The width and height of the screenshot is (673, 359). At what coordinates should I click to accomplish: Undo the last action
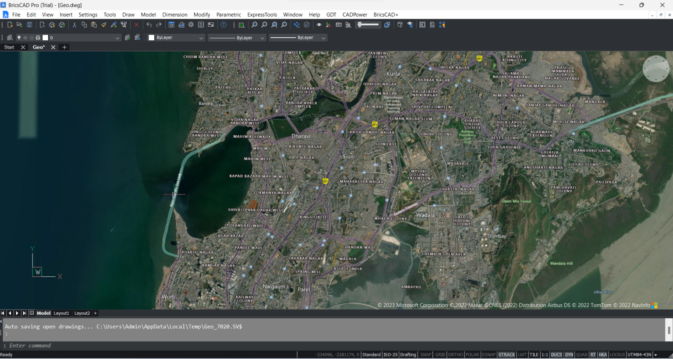point(149,25)
